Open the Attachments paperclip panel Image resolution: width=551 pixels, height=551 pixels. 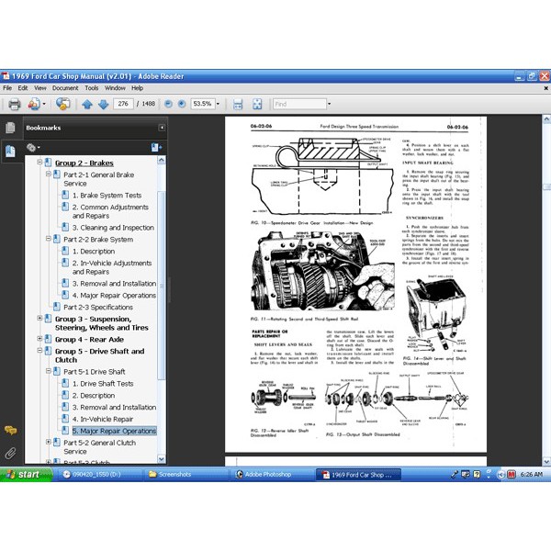tap(10, 453)
